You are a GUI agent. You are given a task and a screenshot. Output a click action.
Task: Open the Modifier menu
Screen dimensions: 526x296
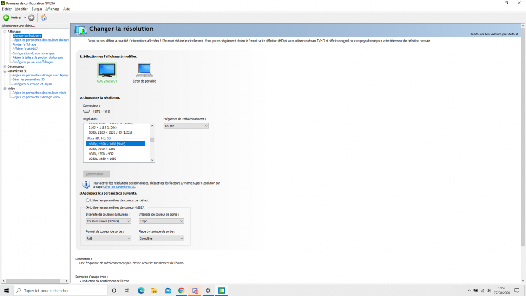pyautogui.click(x=22, y=9)
